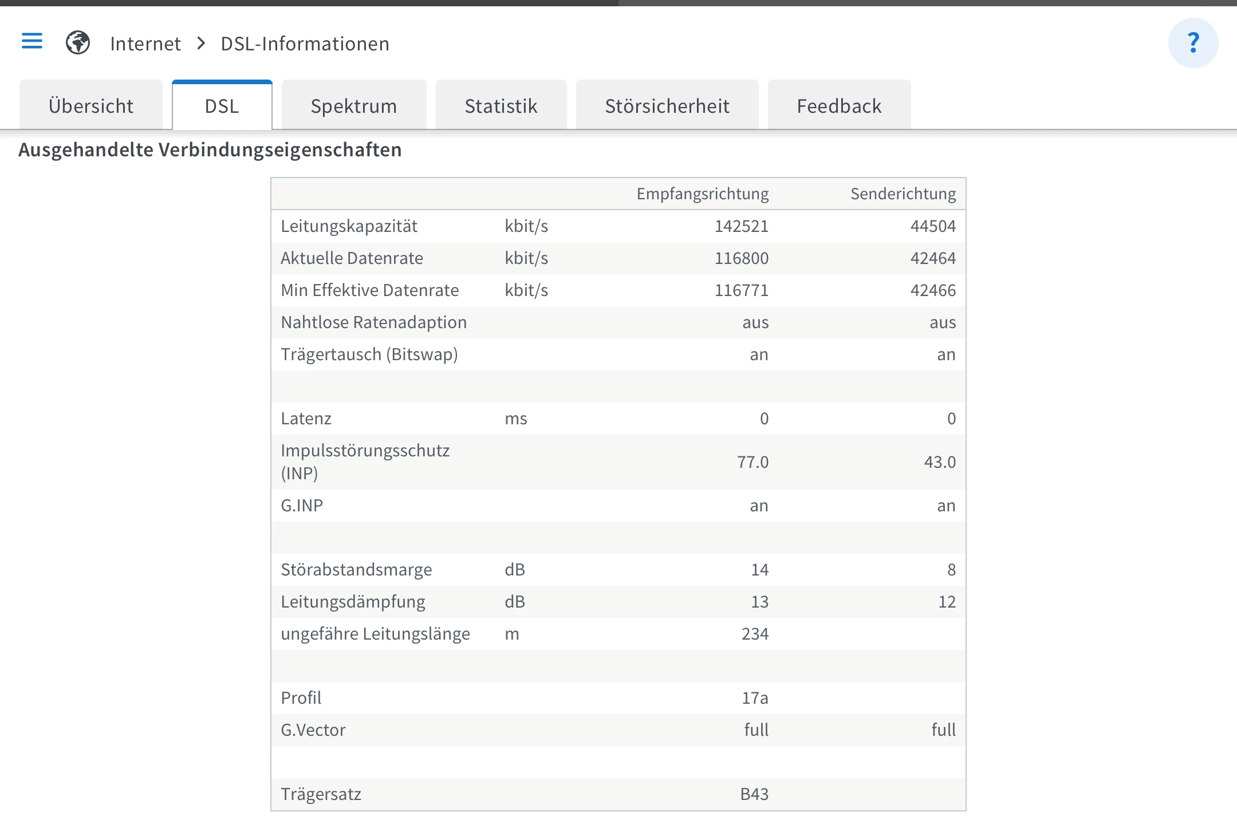Select the DSL tab

[222, 106]
